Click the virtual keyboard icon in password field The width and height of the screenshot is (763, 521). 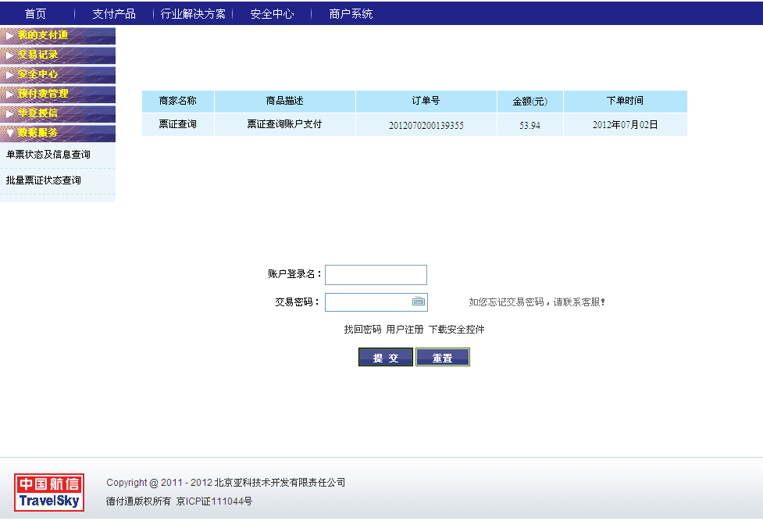click(x=419, y=302)
